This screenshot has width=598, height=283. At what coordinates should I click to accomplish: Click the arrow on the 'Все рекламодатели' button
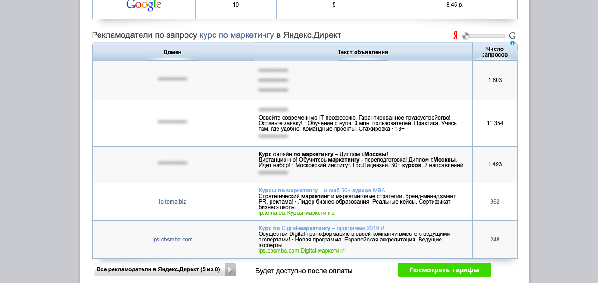tap(230, 270)
